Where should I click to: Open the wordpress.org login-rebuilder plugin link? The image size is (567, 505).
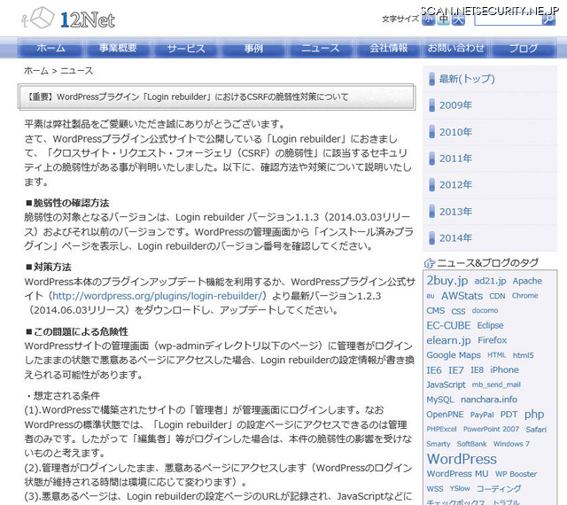(157, 296)
